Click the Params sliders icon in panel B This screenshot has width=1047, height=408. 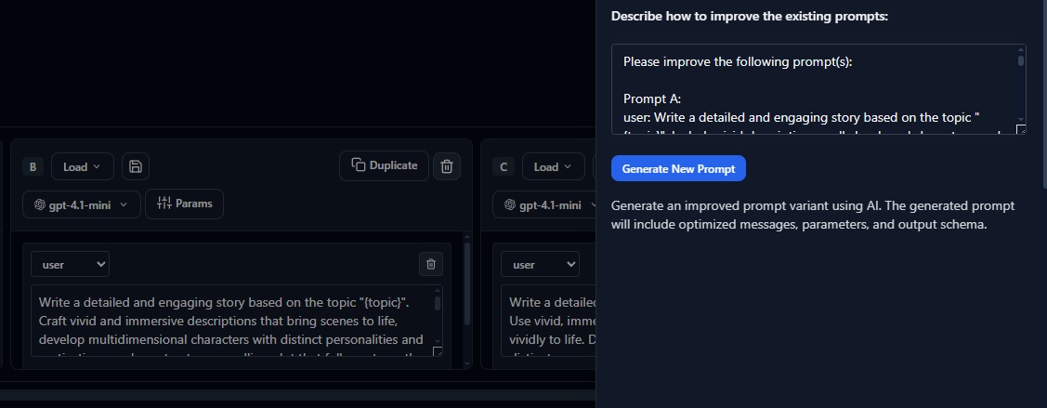(164, 204)
